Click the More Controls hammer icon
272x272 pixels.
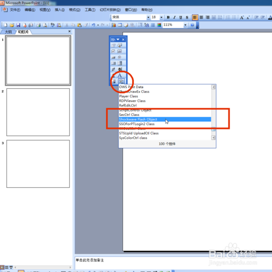[x=121, y=82]
